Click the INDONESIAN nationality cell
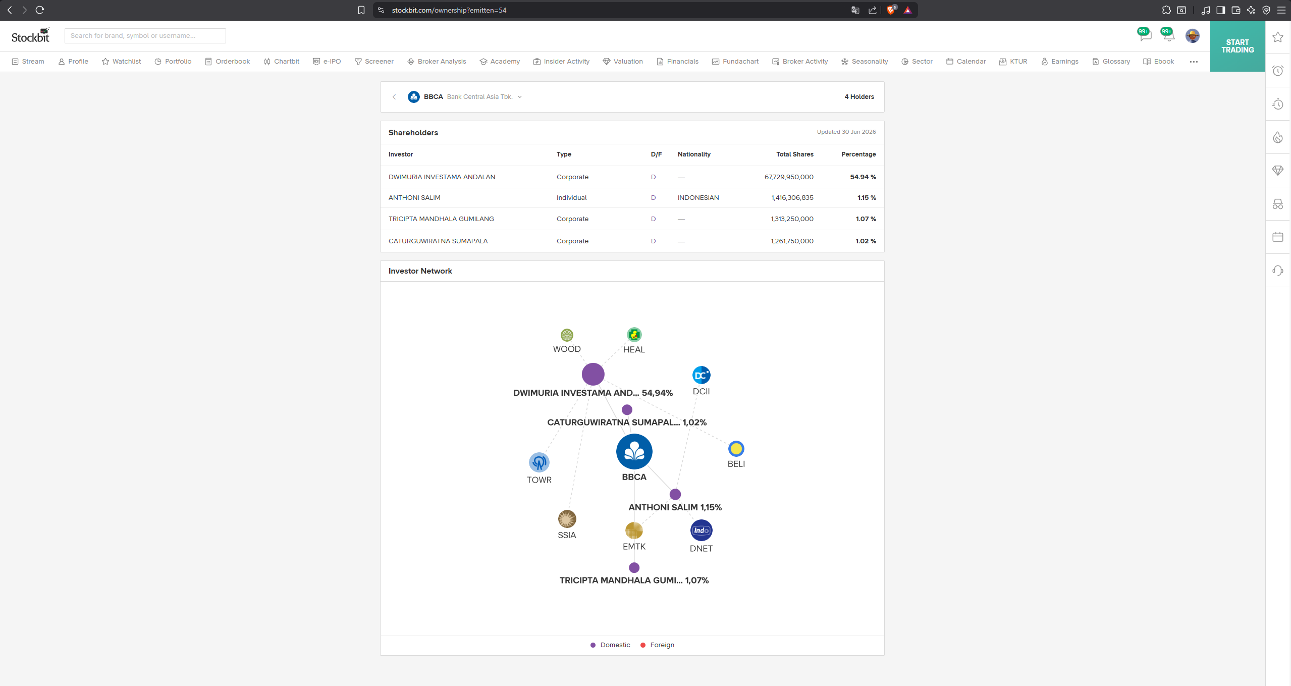 tap(698, 198)
